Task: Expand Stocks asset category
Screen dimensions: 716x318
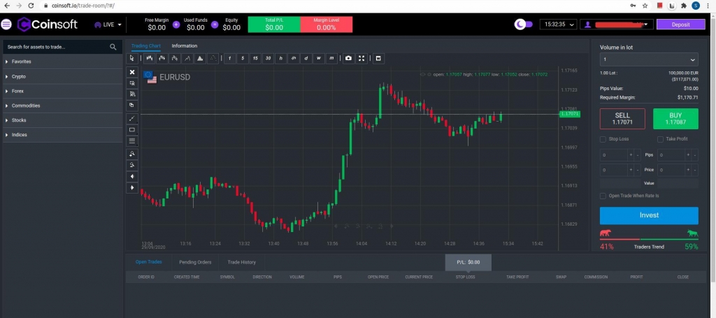Action: click(62, 120)
